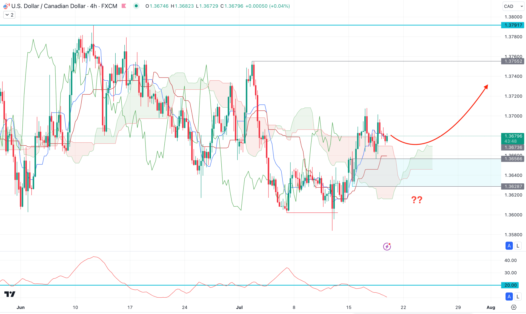Click the pink flag marker beside FXCM
The image size is (526, 314).
(124, 6)
